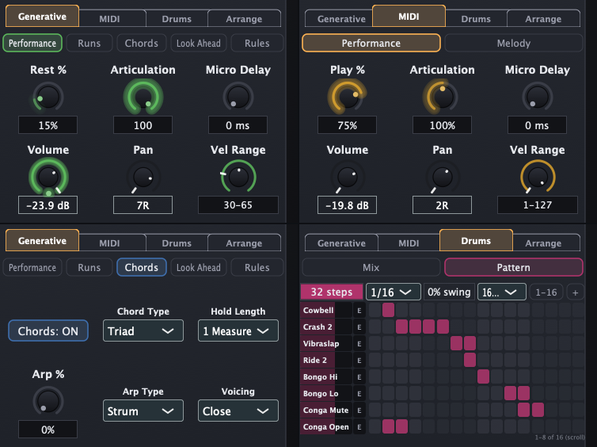The image size is (597, 447).
Task: Click the 0% Arp value field
Action: (x=48, y=430)
